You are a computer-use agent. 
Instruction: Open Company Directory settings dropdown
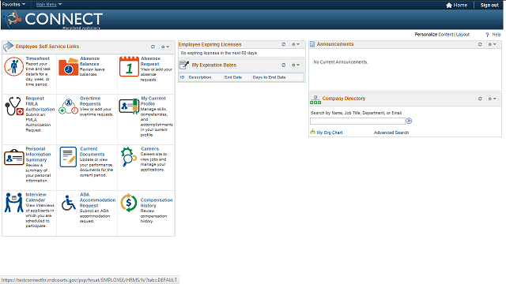pos(492,99)
